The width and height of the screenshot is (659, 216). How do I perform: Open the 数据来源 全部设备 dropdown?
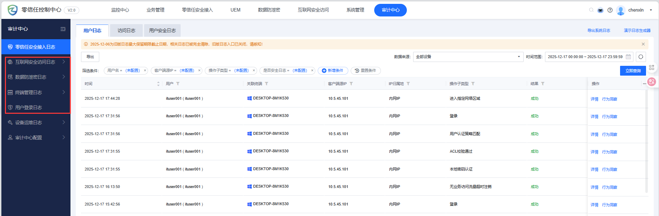(x=468, y=57)
